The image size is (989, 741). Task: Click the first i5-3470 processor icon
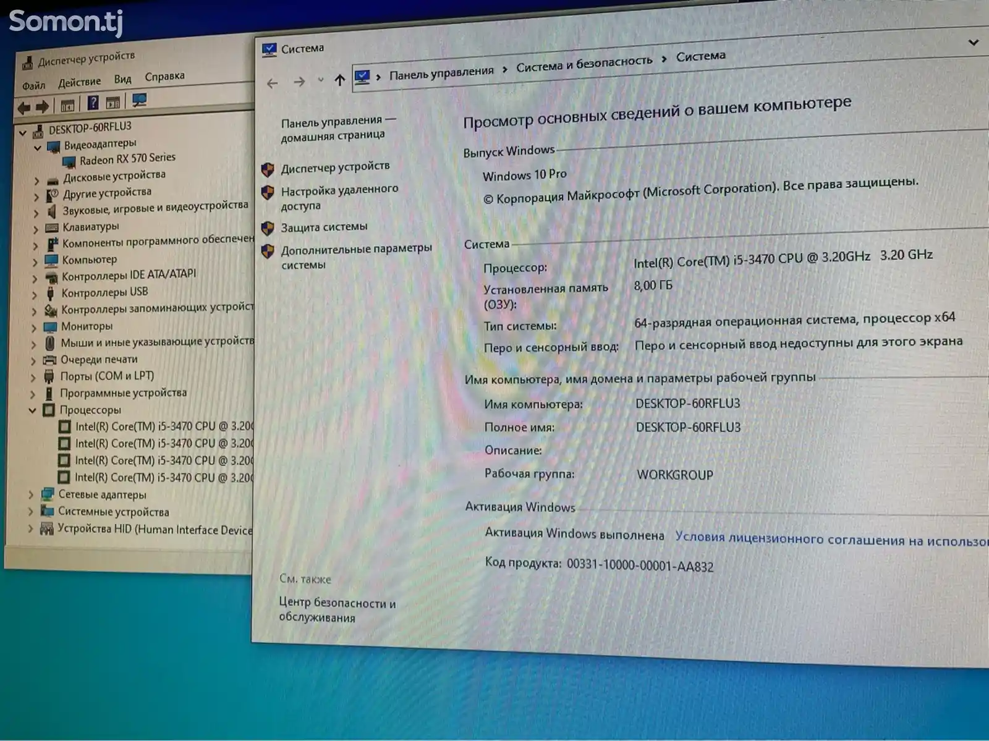pyautogui.click(x=64, y=426)
